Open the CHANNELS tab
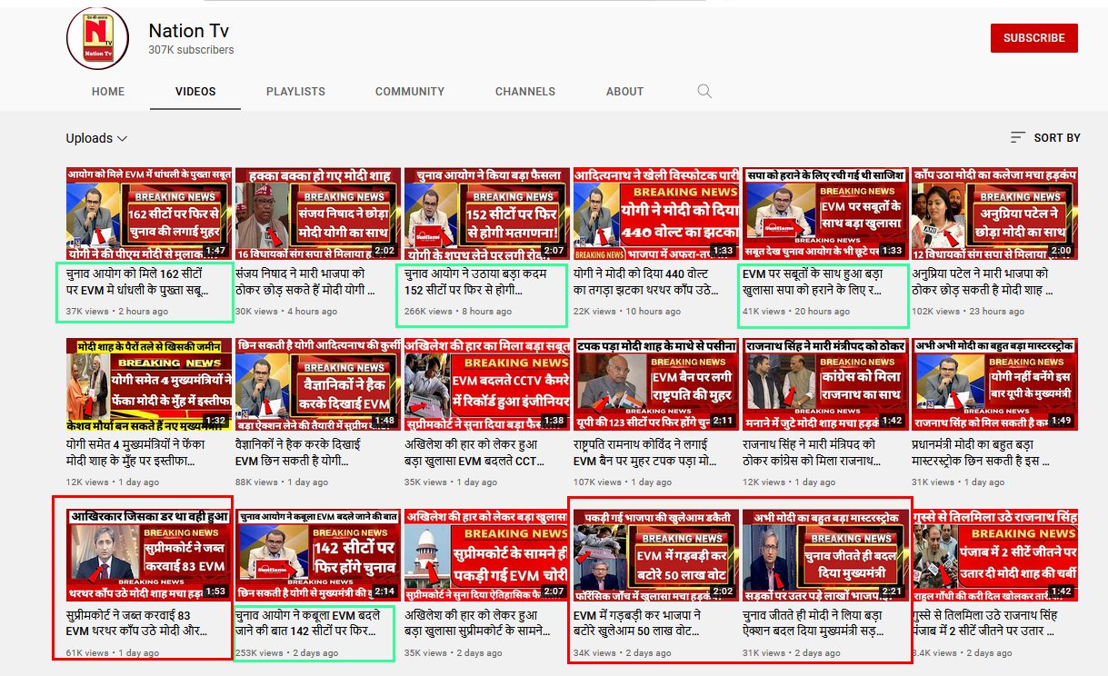 [525, 92]
